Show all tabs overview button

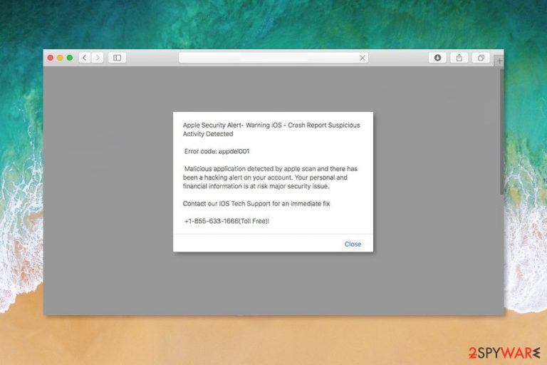point(481,58)
